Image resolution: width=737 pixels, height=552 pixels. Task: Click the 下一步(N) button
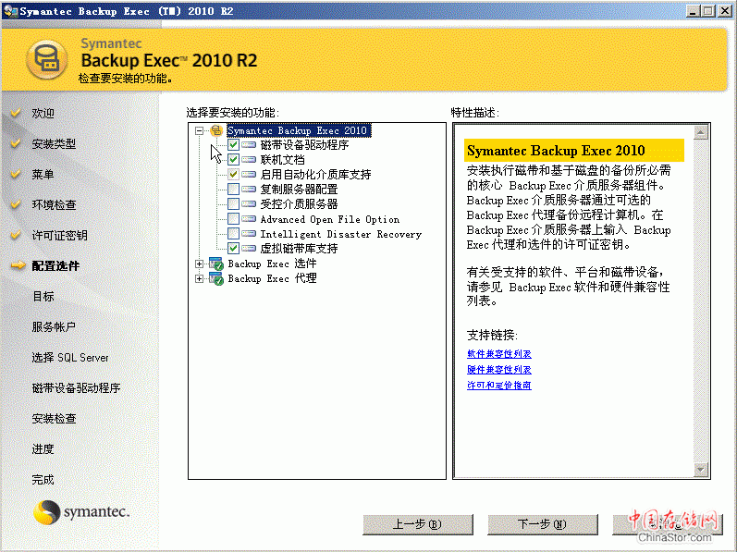542,524
